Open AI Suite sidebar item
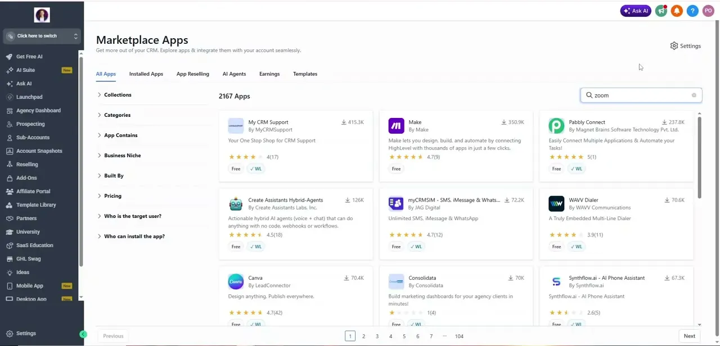 click(x=25, y=70)
